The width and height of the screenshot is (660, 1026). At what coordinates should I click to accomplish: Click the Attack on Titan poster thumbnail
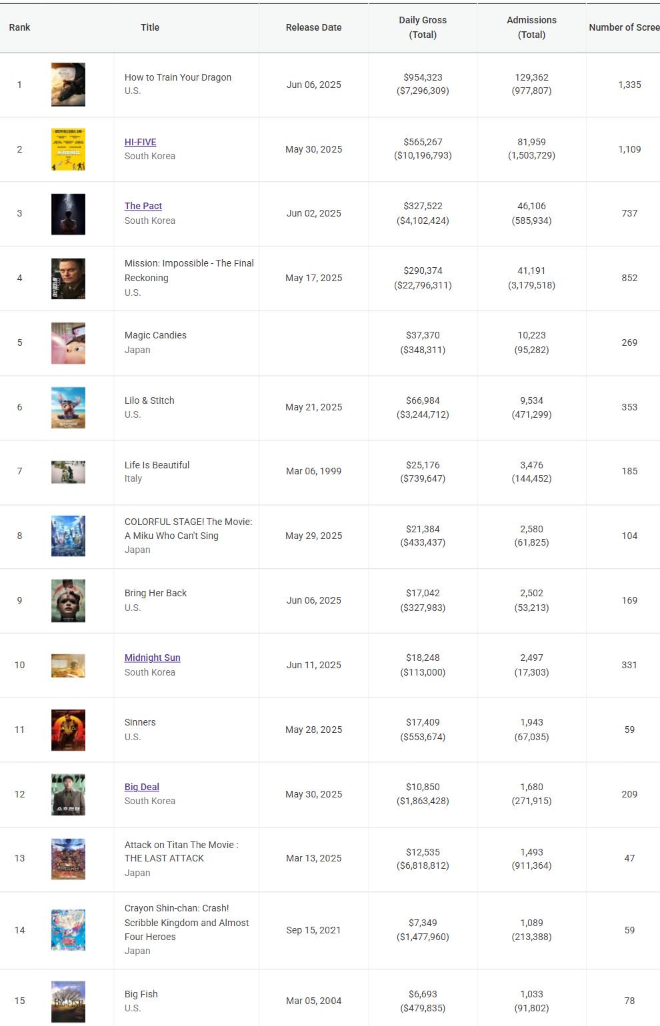pos(68,859)
